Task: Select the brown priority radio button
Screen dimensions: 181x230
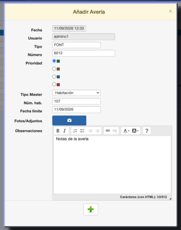Action: (x=54, y=69)
